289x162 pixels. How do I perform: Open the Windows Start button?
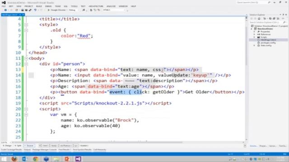[x=4, y=159]
